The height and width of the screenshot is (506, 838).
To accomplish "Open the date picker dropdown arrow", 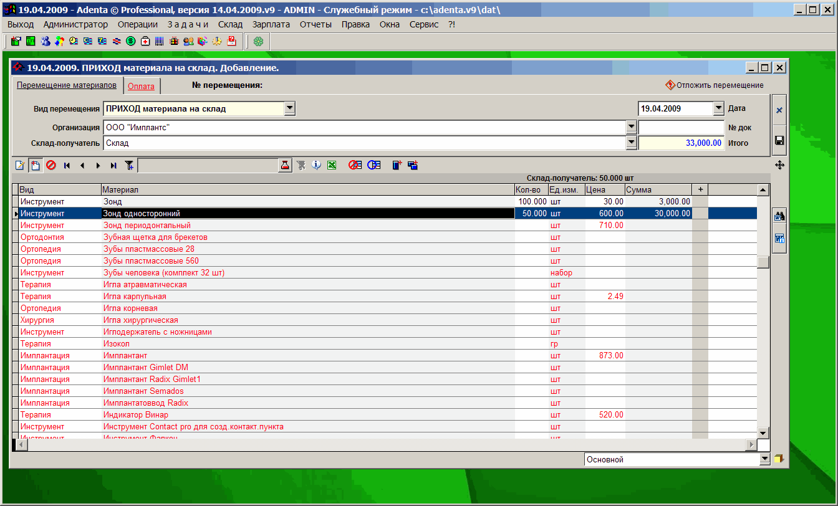I will click(x=718, y=108).
